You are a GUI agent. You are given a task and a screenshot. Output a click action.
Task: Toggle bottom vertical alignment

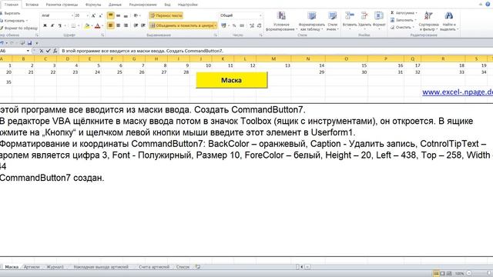tap(126, 15)
